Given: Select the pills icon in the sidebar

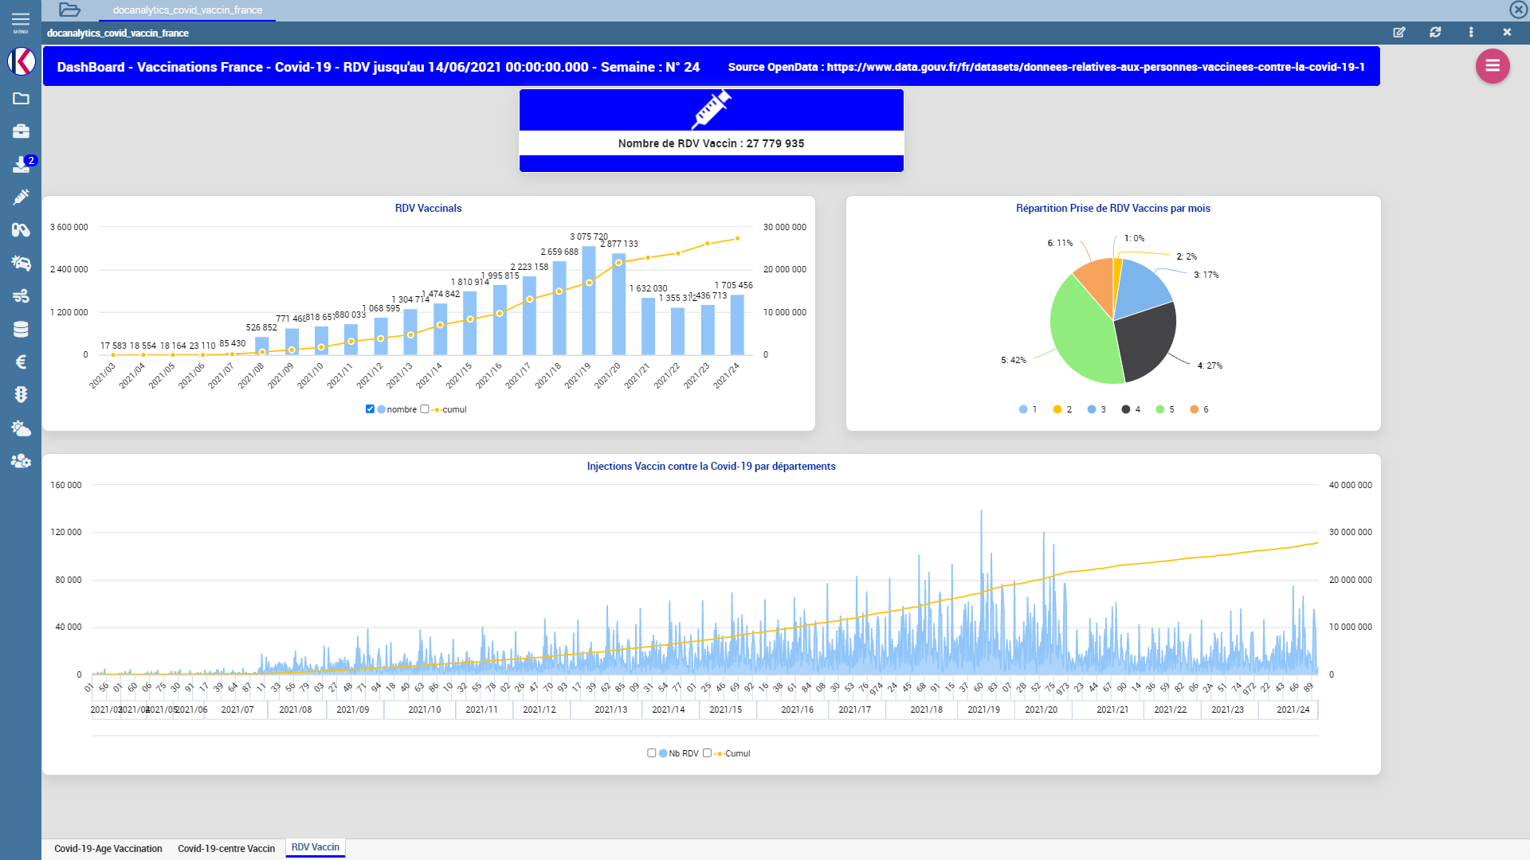Looking at the screenshot, I should point(21,230).
